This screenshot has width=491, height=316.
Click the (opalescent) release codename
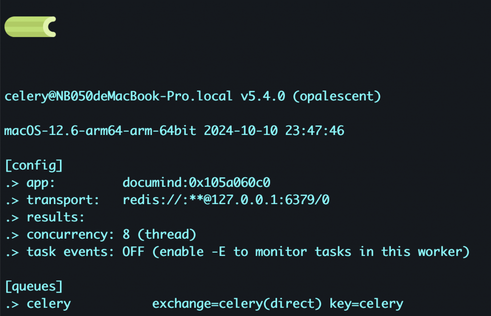tap(337, 96)
